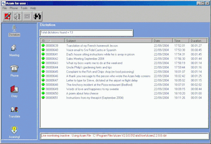Viewport: 211px width, 144px height.
Task: Click the ID text 00000648
Action: 52,85
